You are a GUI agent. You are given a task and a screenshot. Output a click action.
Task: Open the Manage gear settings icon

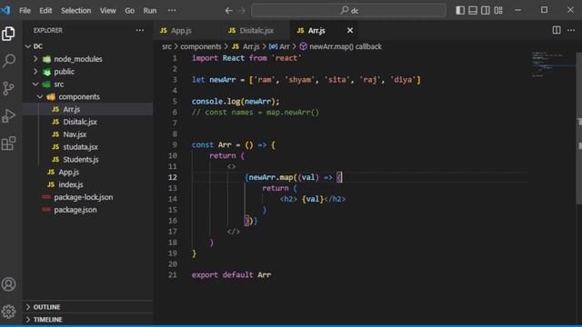(x=8, y=312)
